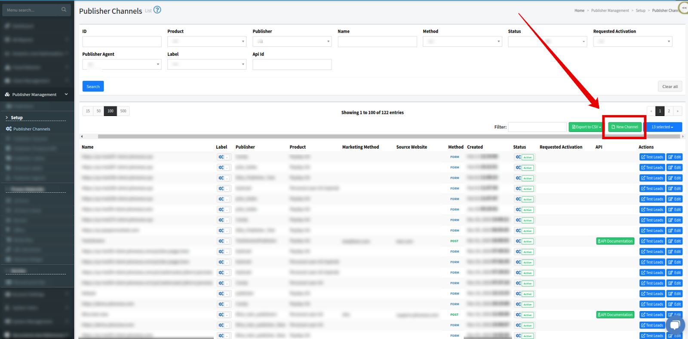The height and width of the screenshot is (339, 688).
Task: Click the label gears icon in first row
Action: (221, 157)
